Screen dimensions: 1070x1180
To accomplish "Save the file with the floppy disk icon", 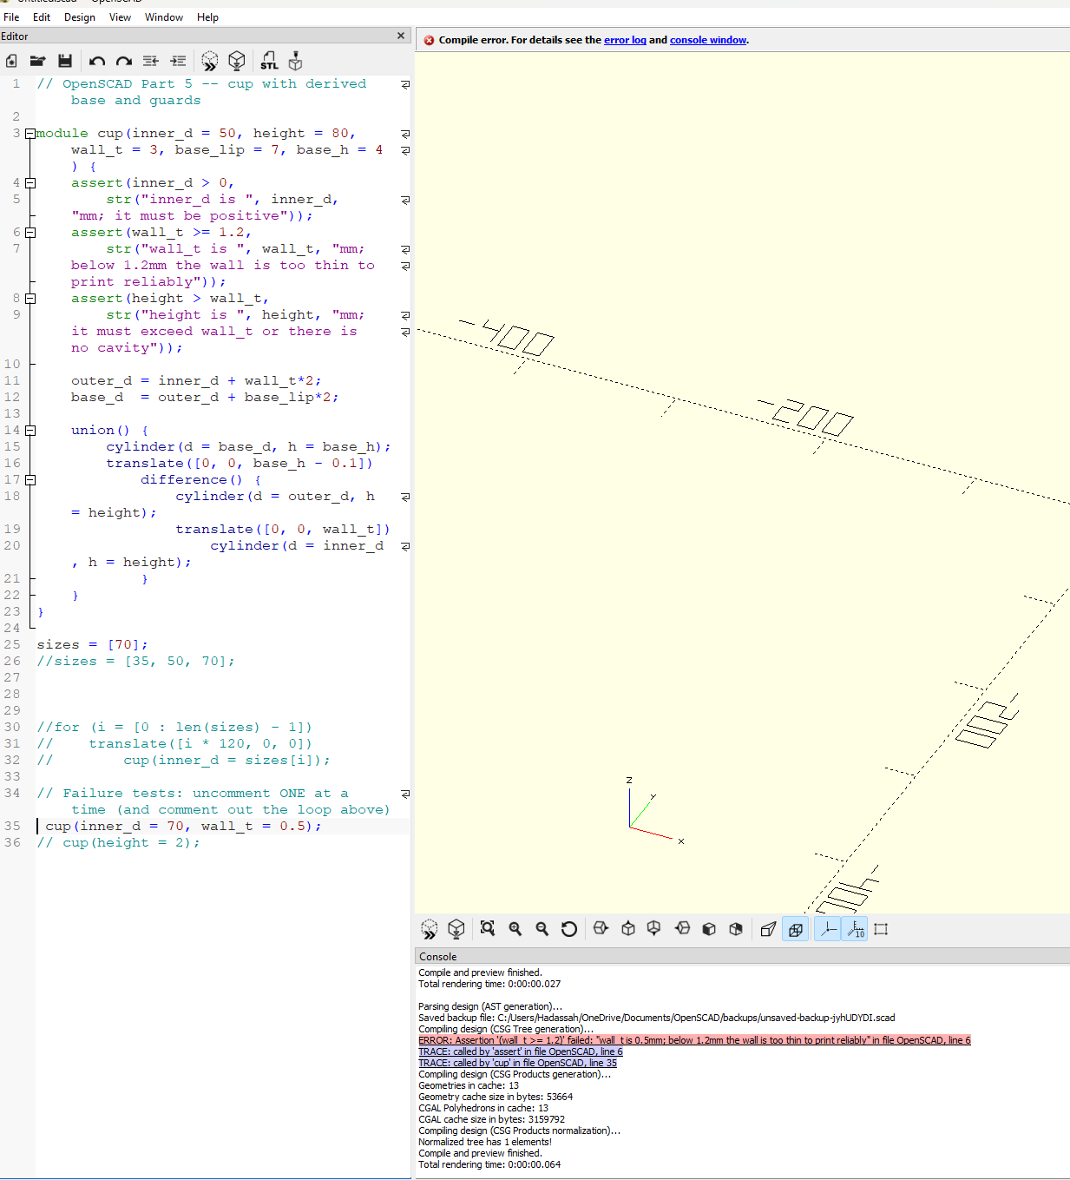I will pyautogui.click(x=64, y=61).
